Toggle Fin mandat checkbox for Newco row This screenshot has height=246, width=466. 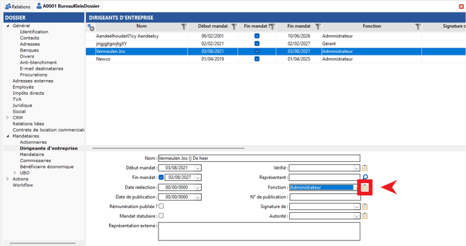pyautogui.click(x=257, y=59)
